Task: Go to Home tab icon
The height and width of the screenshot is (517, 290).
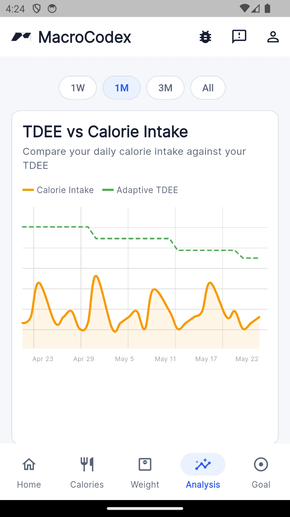Action: click(29, 464)
